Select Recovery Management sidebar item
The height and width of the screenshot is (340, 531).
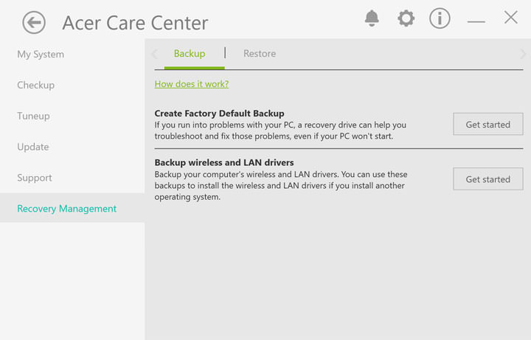coord(67,209)
